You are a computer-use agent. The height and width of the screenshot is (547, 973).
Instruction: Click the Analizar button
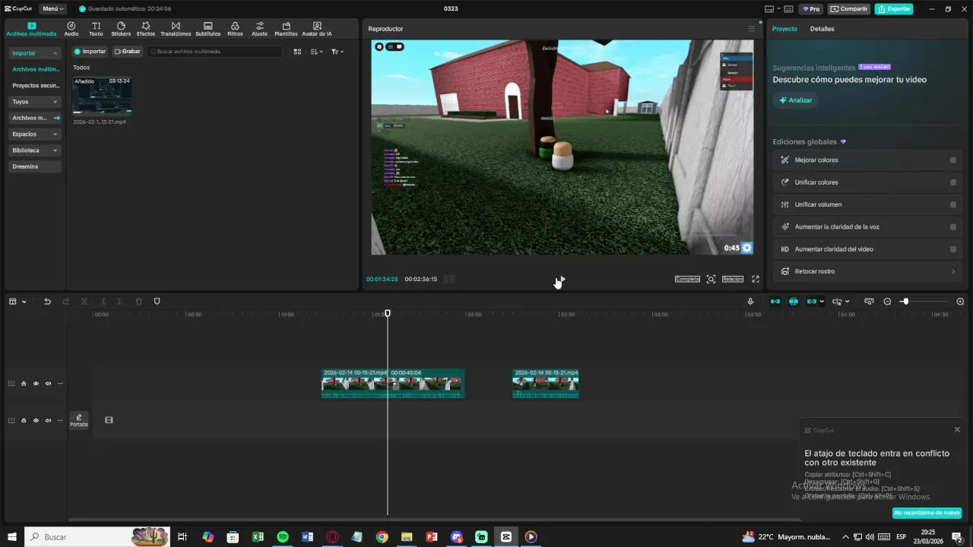tap(796, 100)
